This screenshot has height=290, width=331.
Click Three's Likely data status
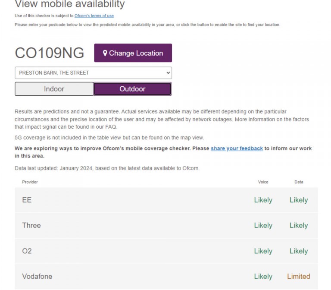click(x=299, y=225)
